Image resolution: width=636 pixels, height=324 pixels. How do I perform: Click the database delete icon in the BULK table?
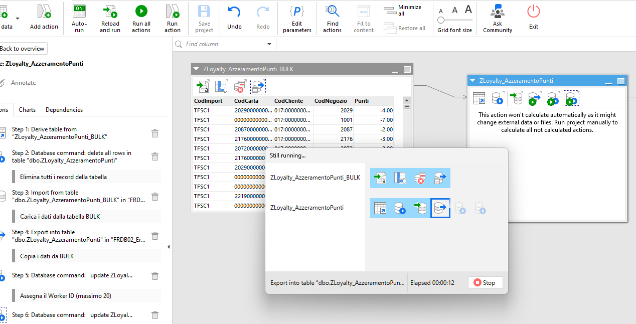click(240, 87)
